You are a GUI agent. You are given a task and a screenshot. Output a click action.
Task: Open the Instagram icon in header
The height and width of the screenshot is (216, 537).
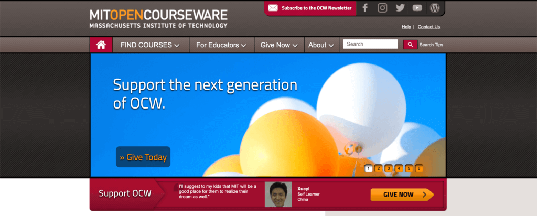pyautogui.click(x=382, y=8)
